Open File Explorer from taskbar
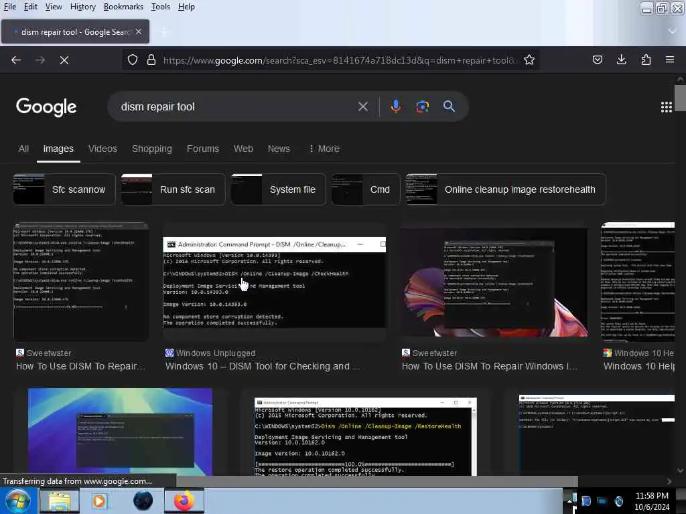Screen dimensions: 686x514 click(x=60, y=501)
